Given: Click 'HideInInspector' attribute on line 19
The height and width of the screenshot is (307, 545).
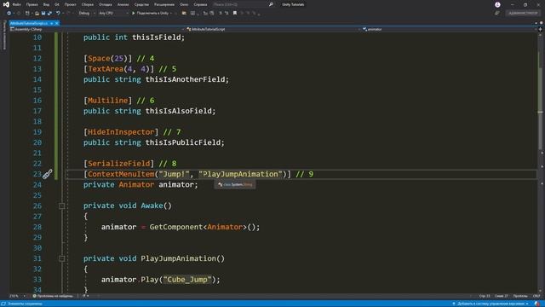Looking at the screenshot, I should click(x=121, y=132).
